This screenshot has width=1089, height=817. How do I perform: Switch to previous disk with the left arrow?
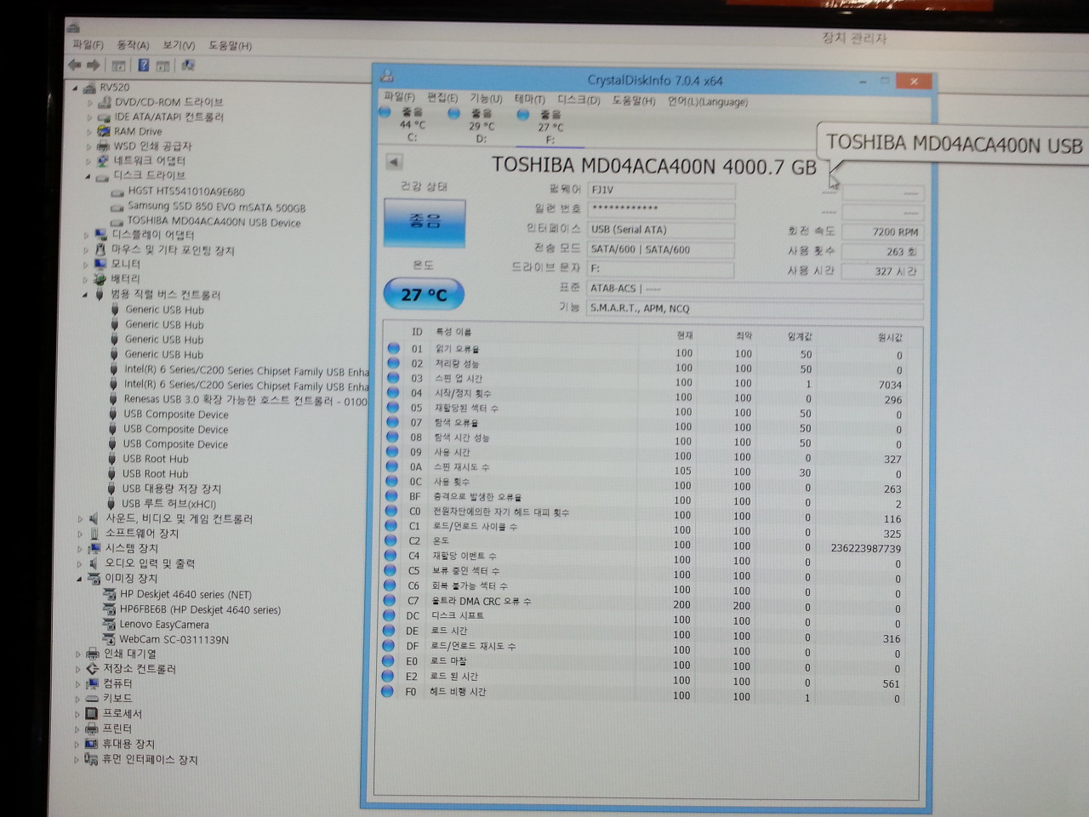(394, 162)
